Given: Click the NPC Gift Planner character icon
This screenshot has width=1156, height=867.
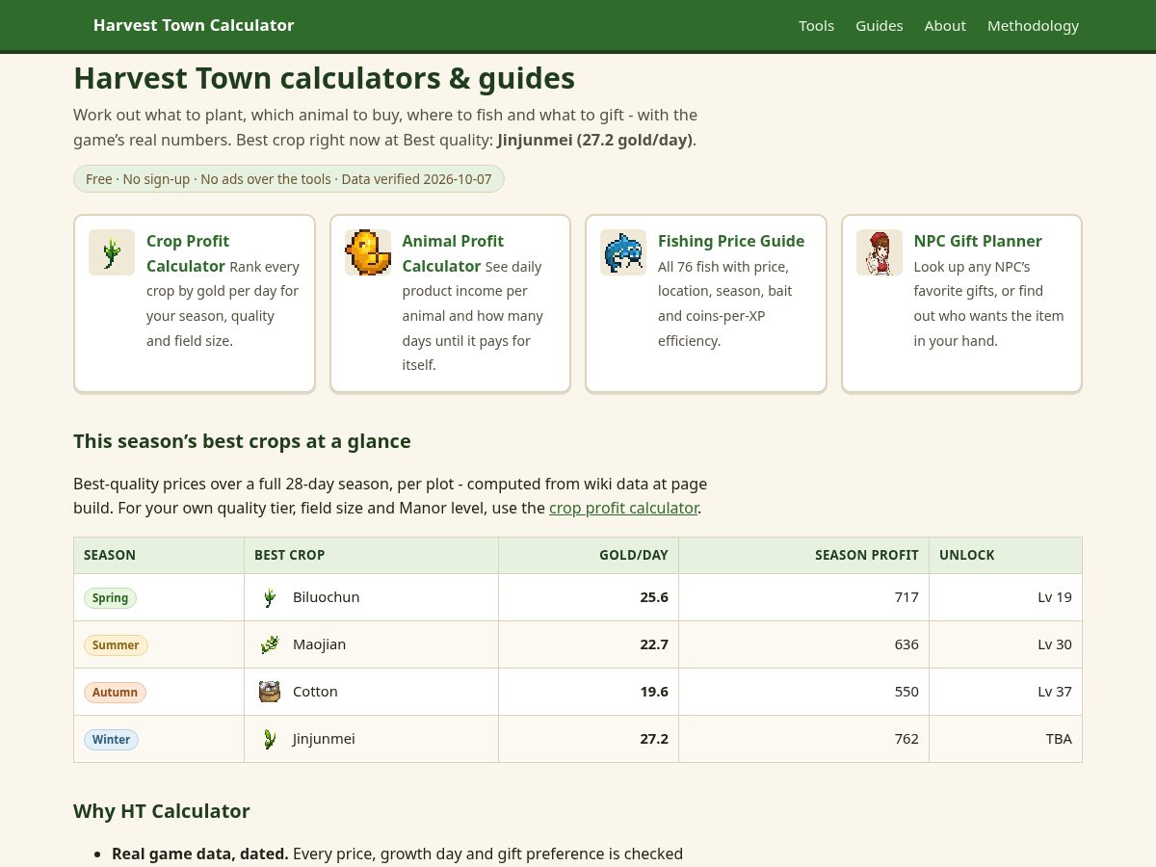Looking at the screenshot, I should [880, 252].
